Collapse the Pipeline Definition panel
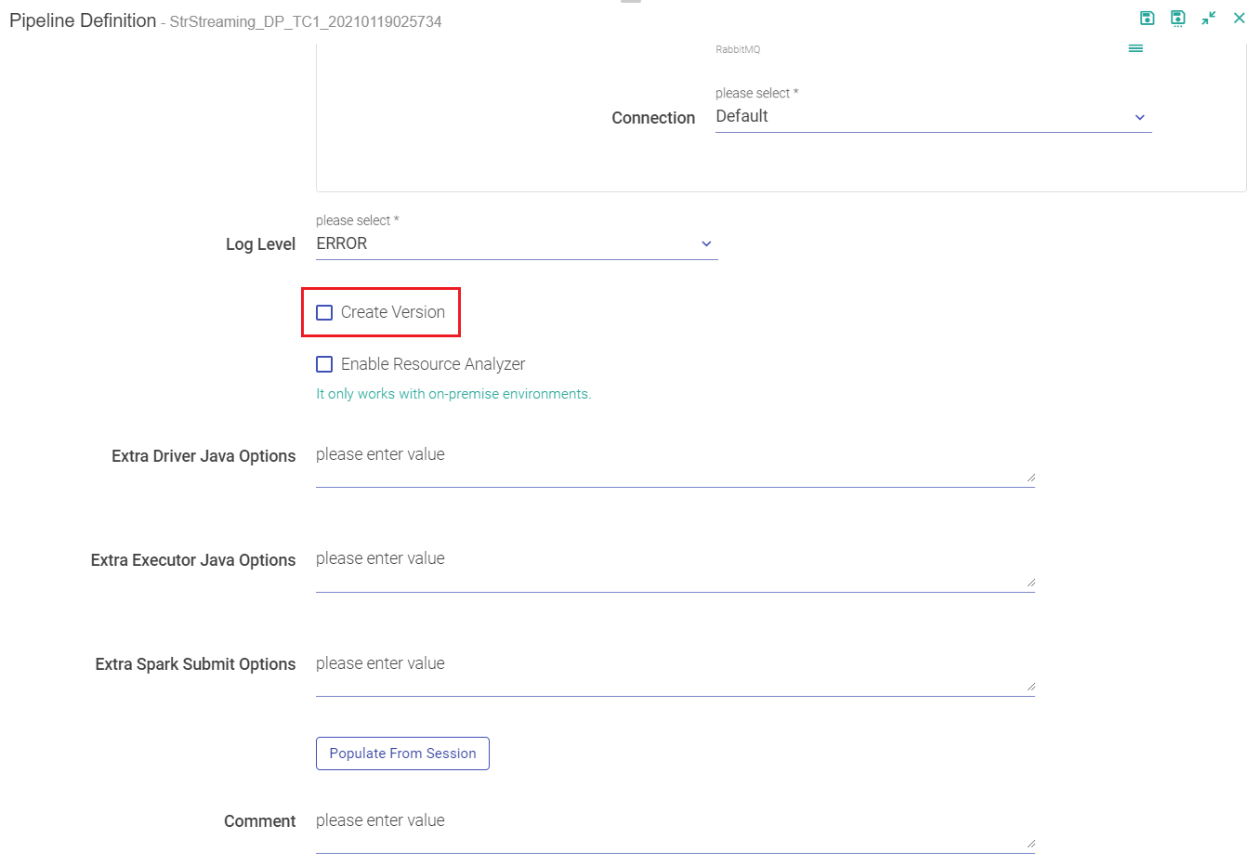This screenshot has height=865, width=1247. [1208, 18]
